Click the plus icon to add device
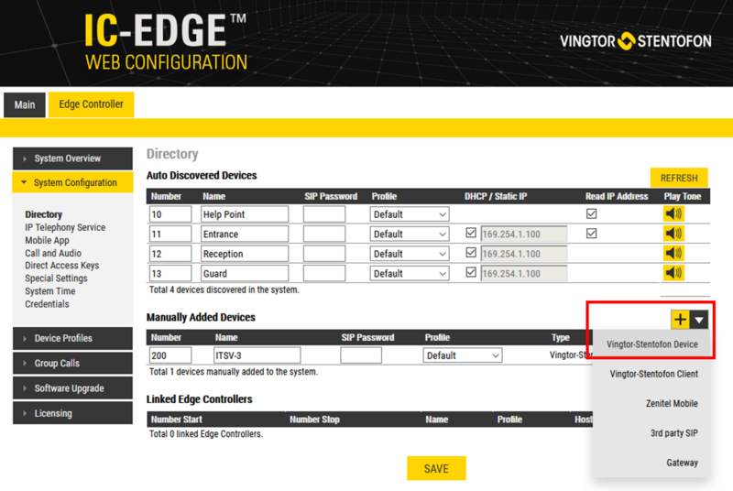Screen dimensions: 733x491 [680, 320]
